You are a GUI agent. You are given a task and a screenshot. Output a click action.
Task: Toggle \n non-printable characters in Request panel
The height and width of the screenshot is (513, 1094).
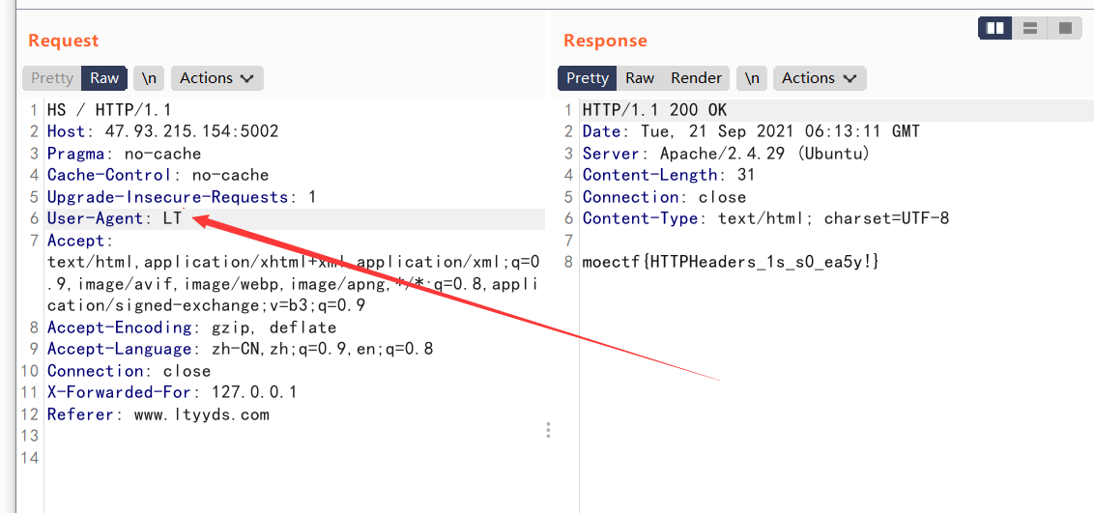point(149,78)
